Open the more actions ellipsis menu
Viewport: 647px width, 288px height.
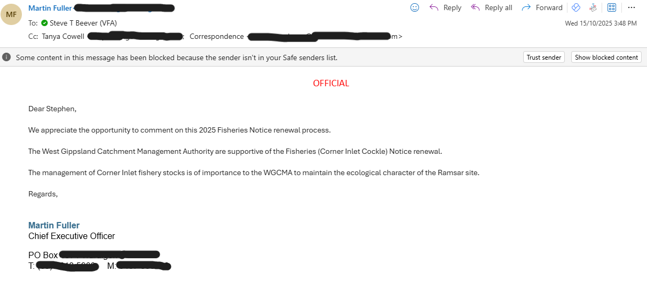pyautogui.click(x=632, y=7)
